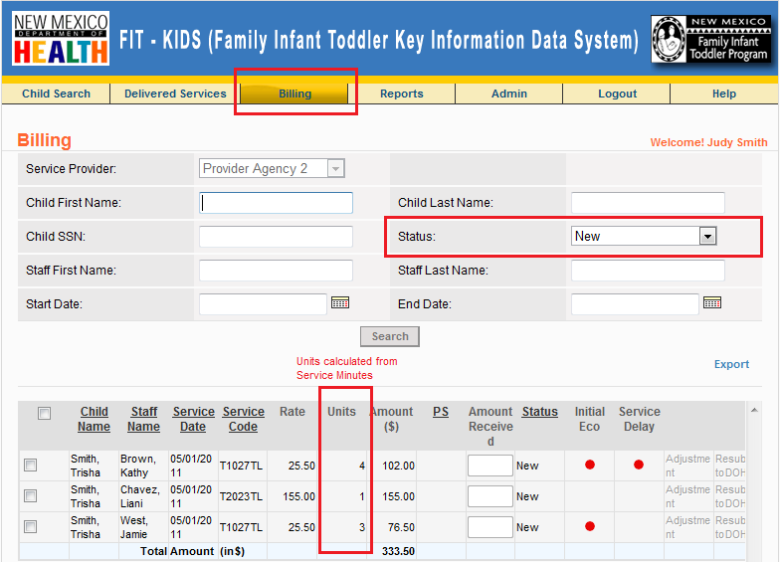The image size is (780, 562).
Task: Click Resubmit to DOH for Brown, Kathy row
Action: tap(730, 466)
